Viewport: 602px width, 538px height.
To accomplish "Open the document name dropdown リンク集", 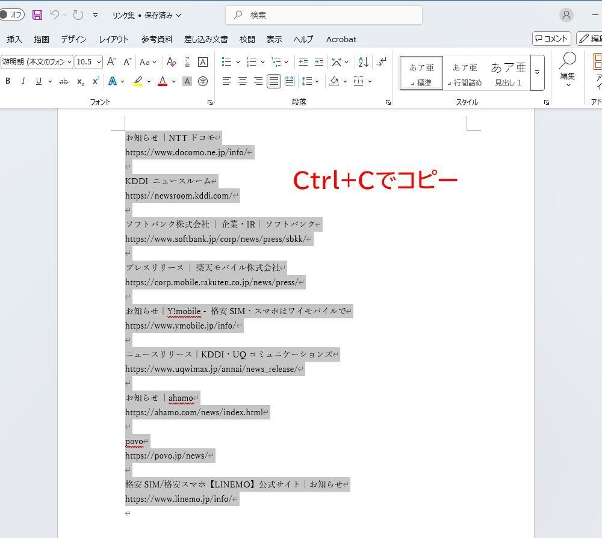I will point(147,16).
